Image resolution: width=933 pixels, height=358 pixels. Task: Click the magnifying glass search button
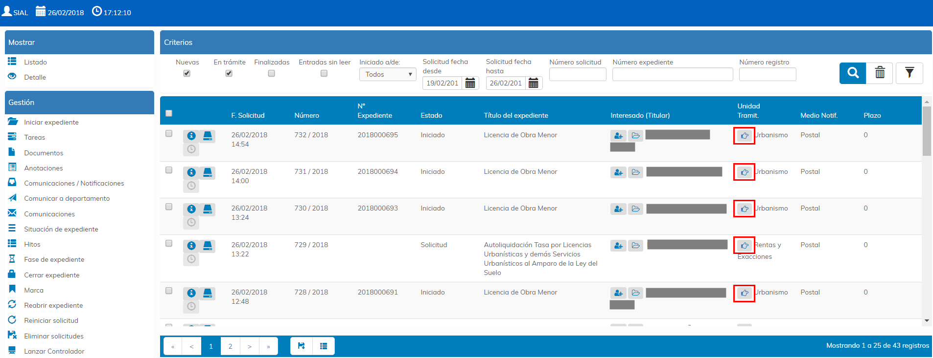tap(853, 73)
